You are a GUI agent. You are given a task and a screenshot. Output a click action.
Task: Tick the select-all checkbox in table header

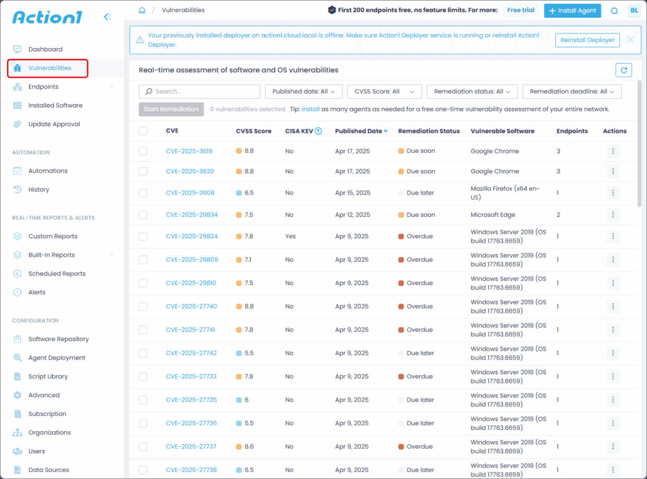coord(143,131)
